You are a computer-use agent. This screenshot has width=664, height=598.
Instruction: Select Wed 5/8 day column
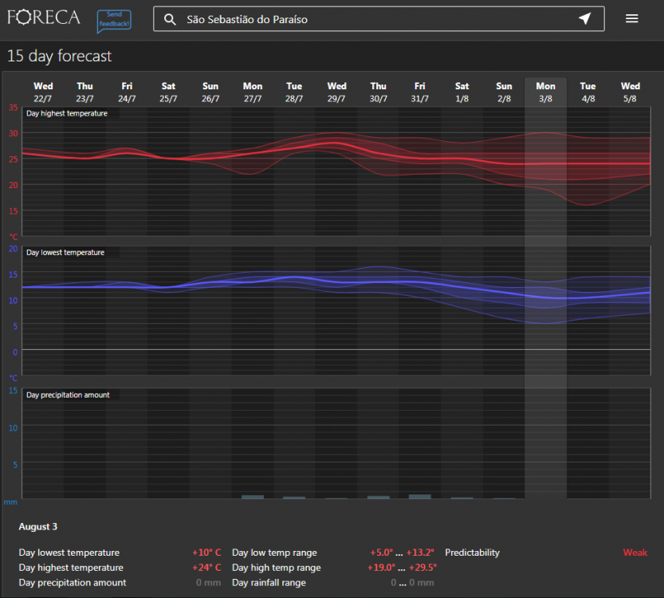click(631, 92)
